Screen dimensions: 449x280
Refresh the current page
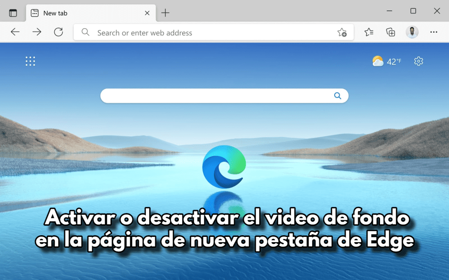(x=58, y=32)
